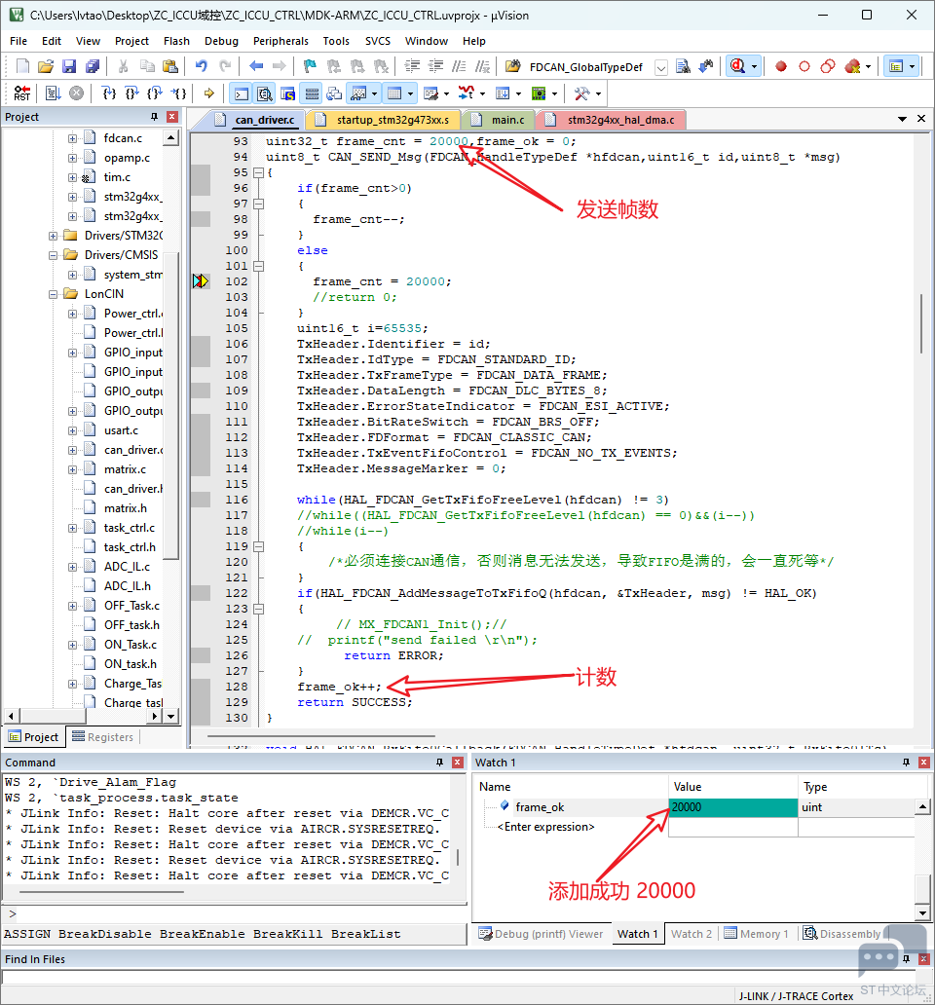Click the project tree scroll down arrow
This screenshot has height=1005, width=935.
coord(170,716)
